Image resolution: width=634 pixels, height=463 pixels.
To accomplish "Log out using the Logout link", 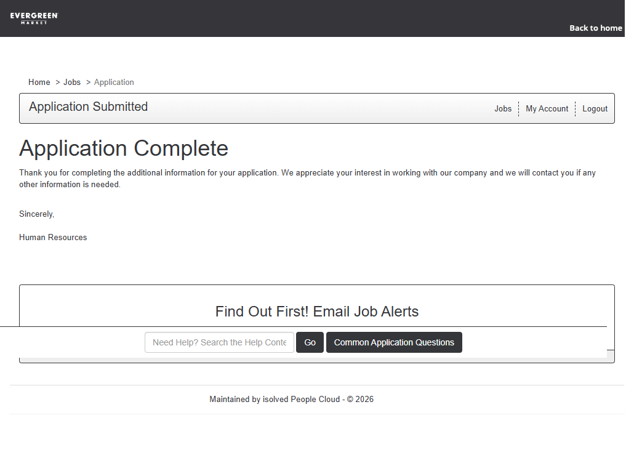I will (x=595, y=108).
